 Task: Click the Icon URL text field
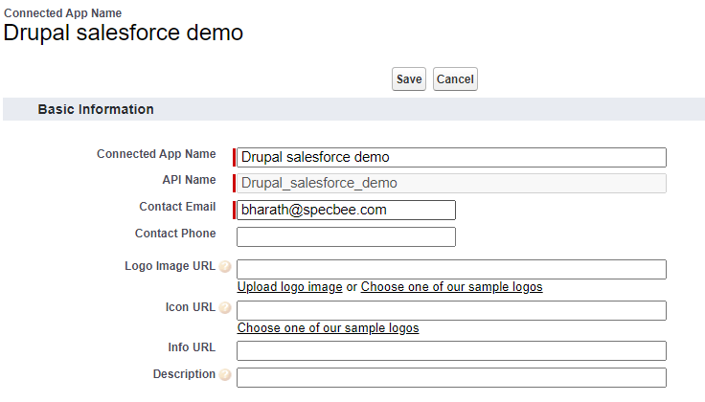(451, 310)
